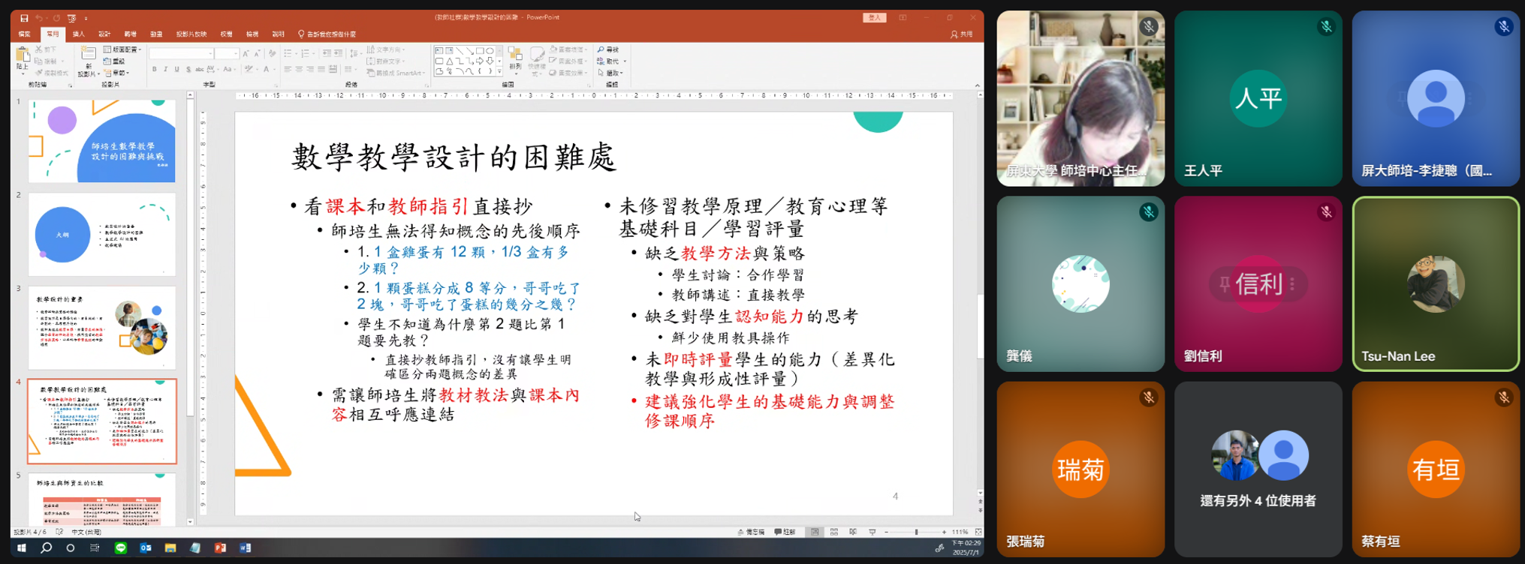
Task: Start slideshow from status bar icon
Action: (x=872, y=532)
